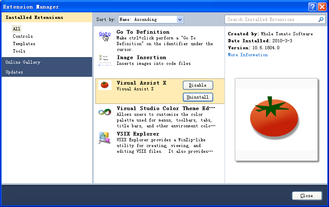The height and width of the screenshot is (207, 329).
Task: Select the Templates category
Action: 24,44
